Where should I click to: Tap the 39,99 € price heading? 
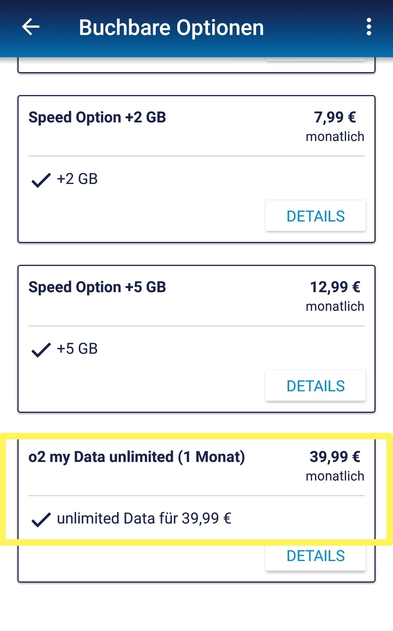pyautogui.click(x=335, y=457)
